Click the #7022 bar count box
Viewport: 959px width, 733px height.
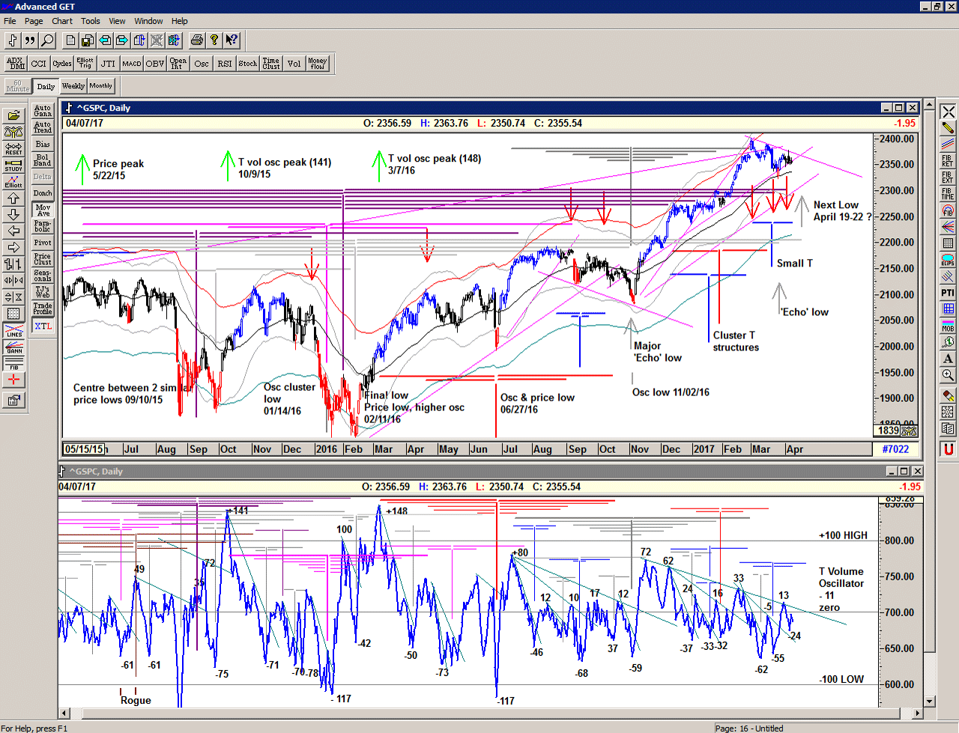[x=895, y=449]
